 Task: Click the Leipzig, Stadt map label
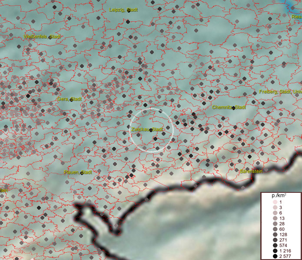pos(123,10)
